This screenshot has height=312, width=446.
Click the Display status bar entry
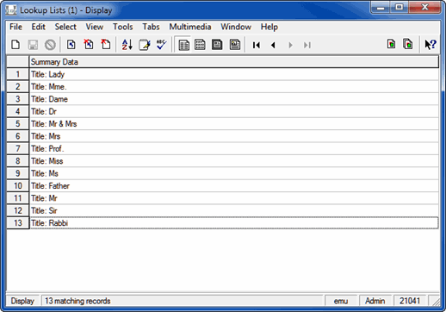point(22,301)
